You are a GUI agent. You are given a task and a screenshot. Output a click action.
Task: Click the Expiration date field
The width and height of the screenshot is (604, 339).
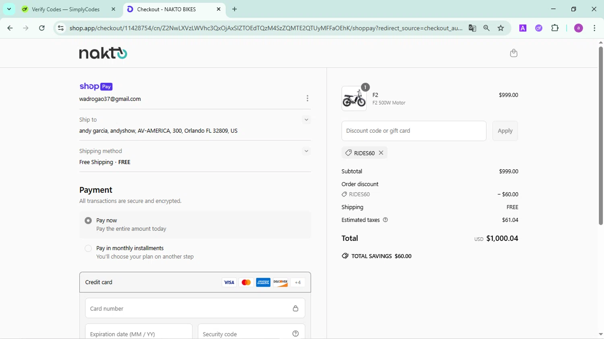click(x=139, y=332)
